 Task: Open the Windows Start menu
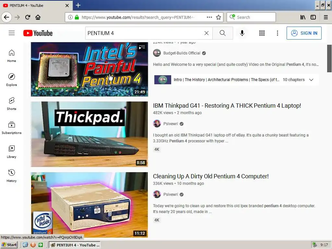9,245
